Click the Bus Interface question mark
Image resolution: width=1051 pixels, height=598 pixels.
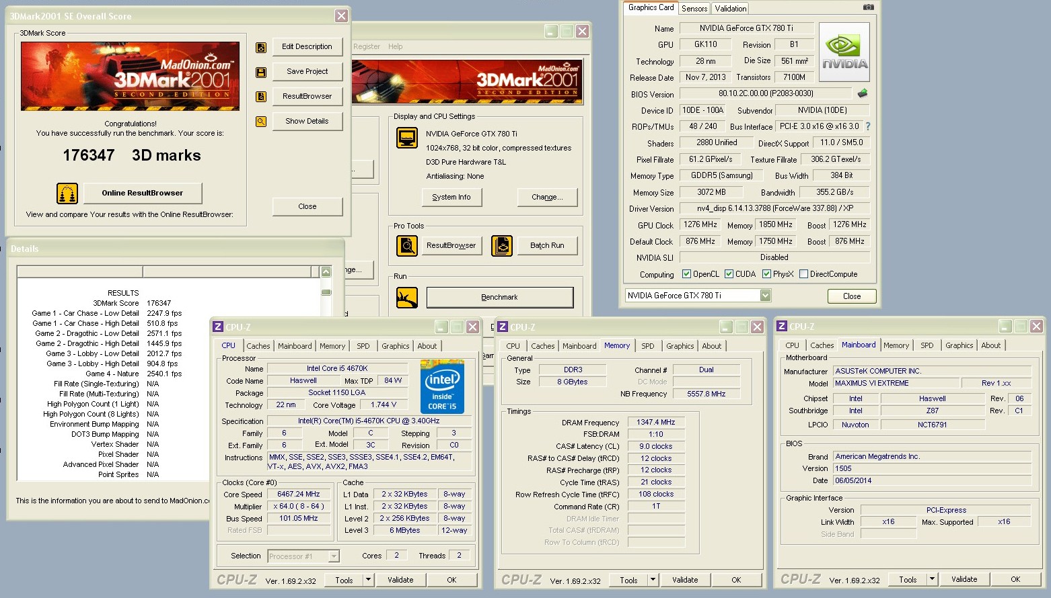click(x=868, y=126)
